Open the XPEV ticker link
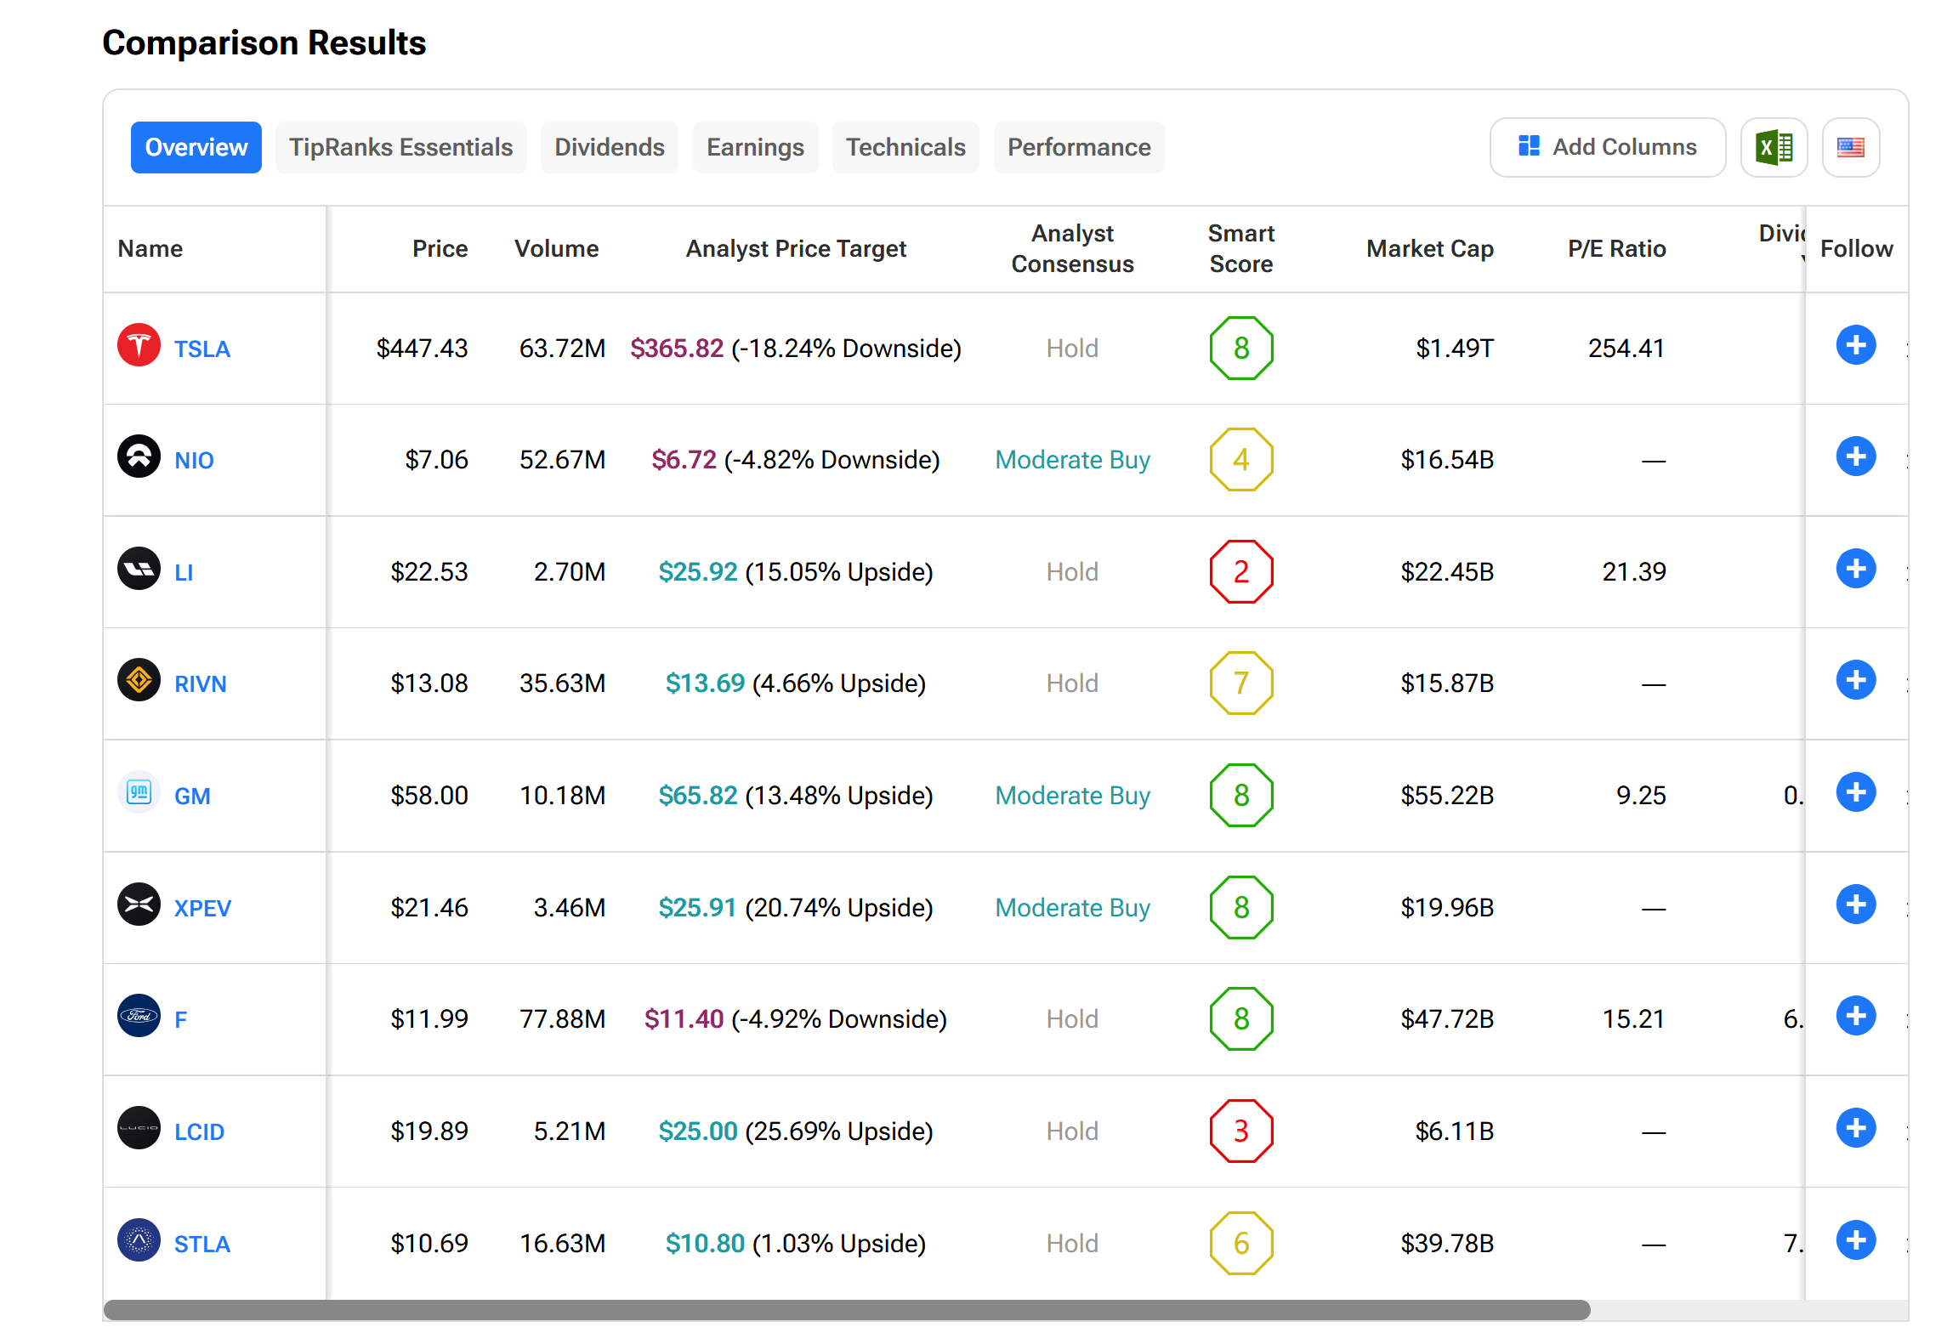 coord(202,908)
